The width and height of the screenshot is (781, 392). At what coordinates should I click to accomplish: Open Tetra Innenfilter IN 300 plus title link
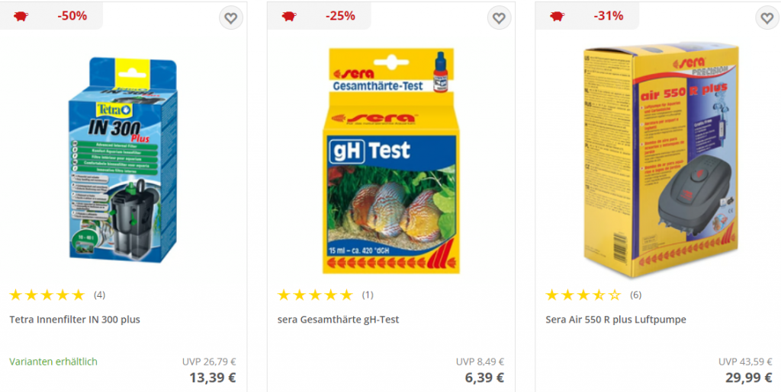pyautogui.click(x=75, y=320)
